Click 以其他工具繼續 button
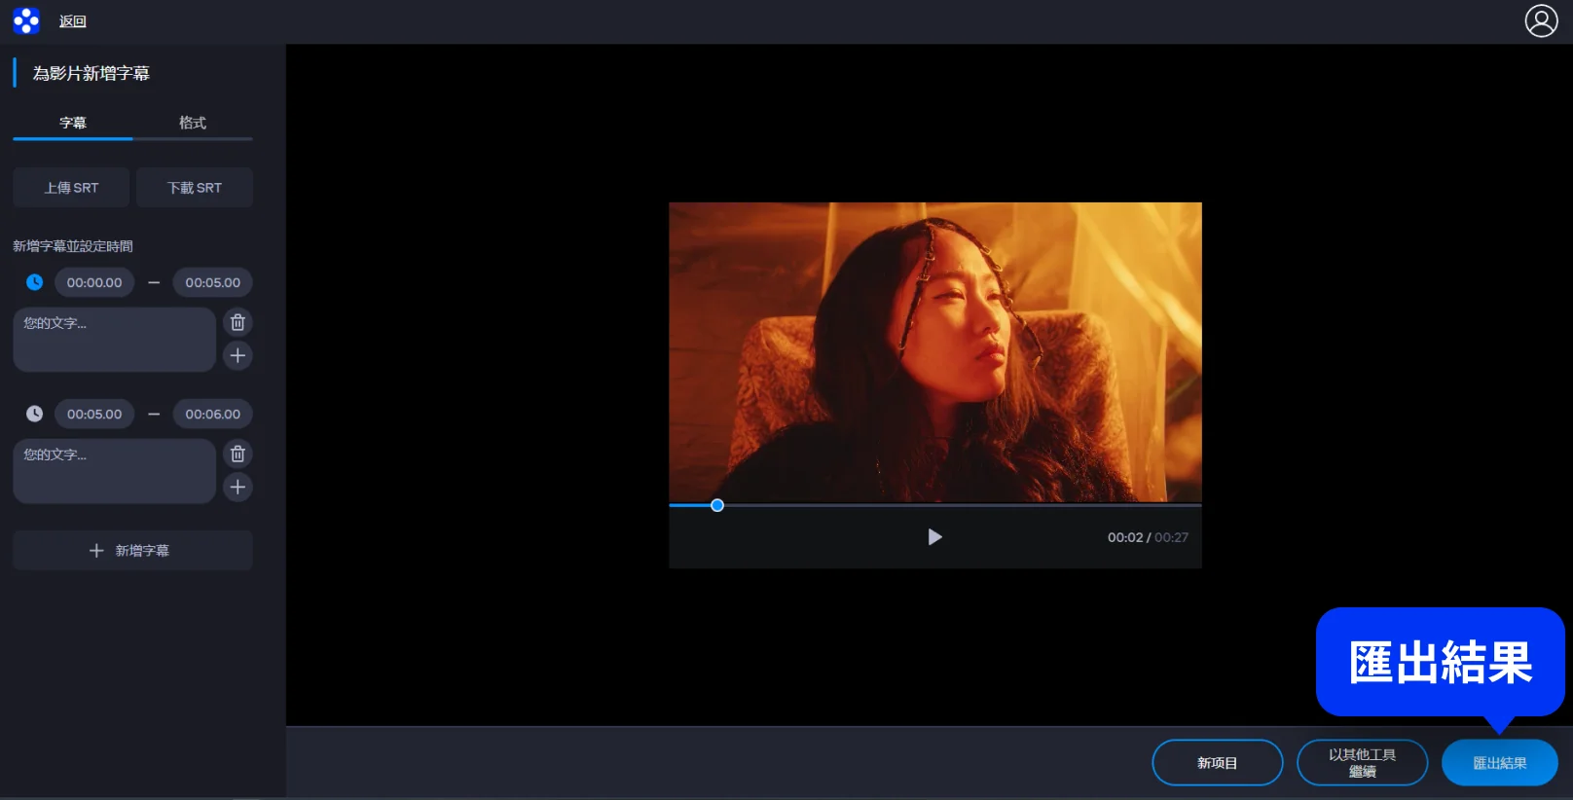The width and height of the screenshot is (1573, 800). coord(1362,763)
